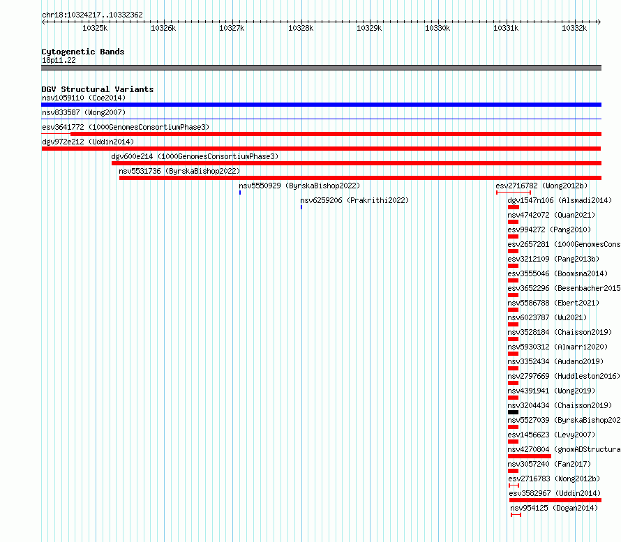The width and height of the screenshot is (621, 542).
Task: Open esv3652296 (Besenbacher2015) label
Action: click(x=564, y=288)
